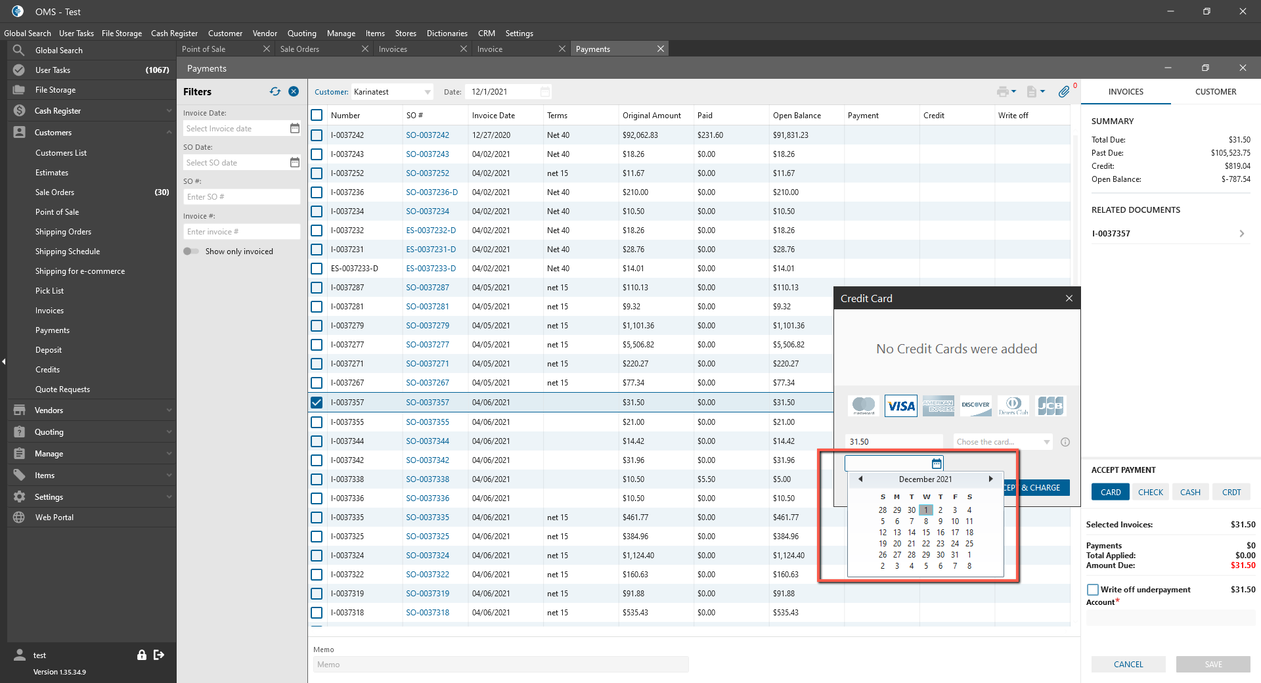
Task: Expand the Settings sidebar section
Action: 169,496
